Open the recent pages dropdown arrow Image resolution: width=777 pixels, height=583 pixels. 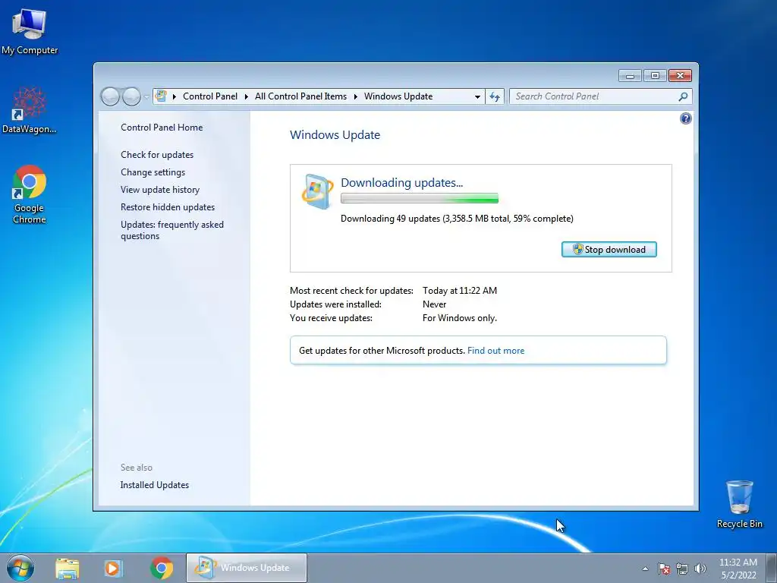[x=146, y=96]
